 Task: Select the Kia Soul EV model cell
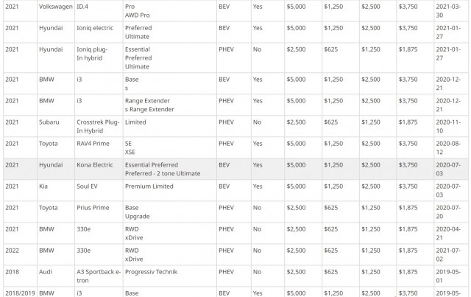(99, 190)
